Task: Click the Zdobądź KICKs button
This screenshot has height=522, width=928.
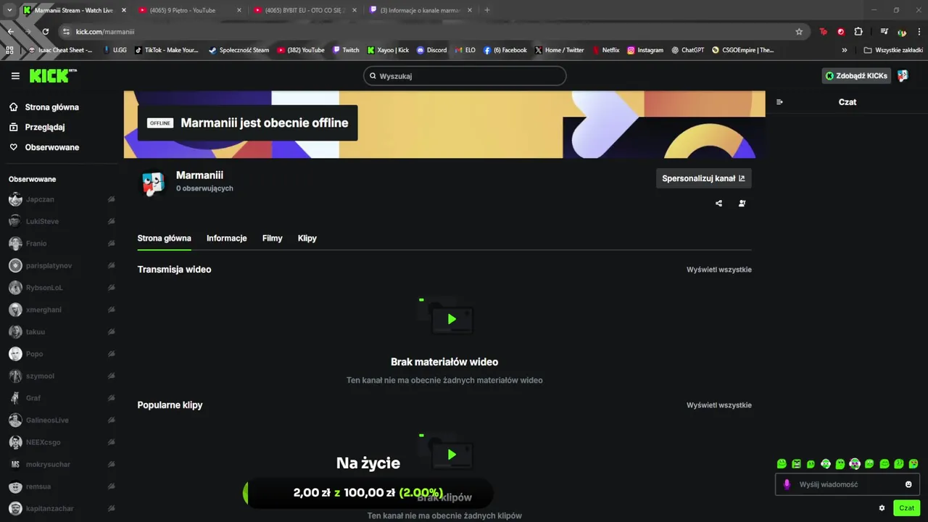Action: pos(856,75)
